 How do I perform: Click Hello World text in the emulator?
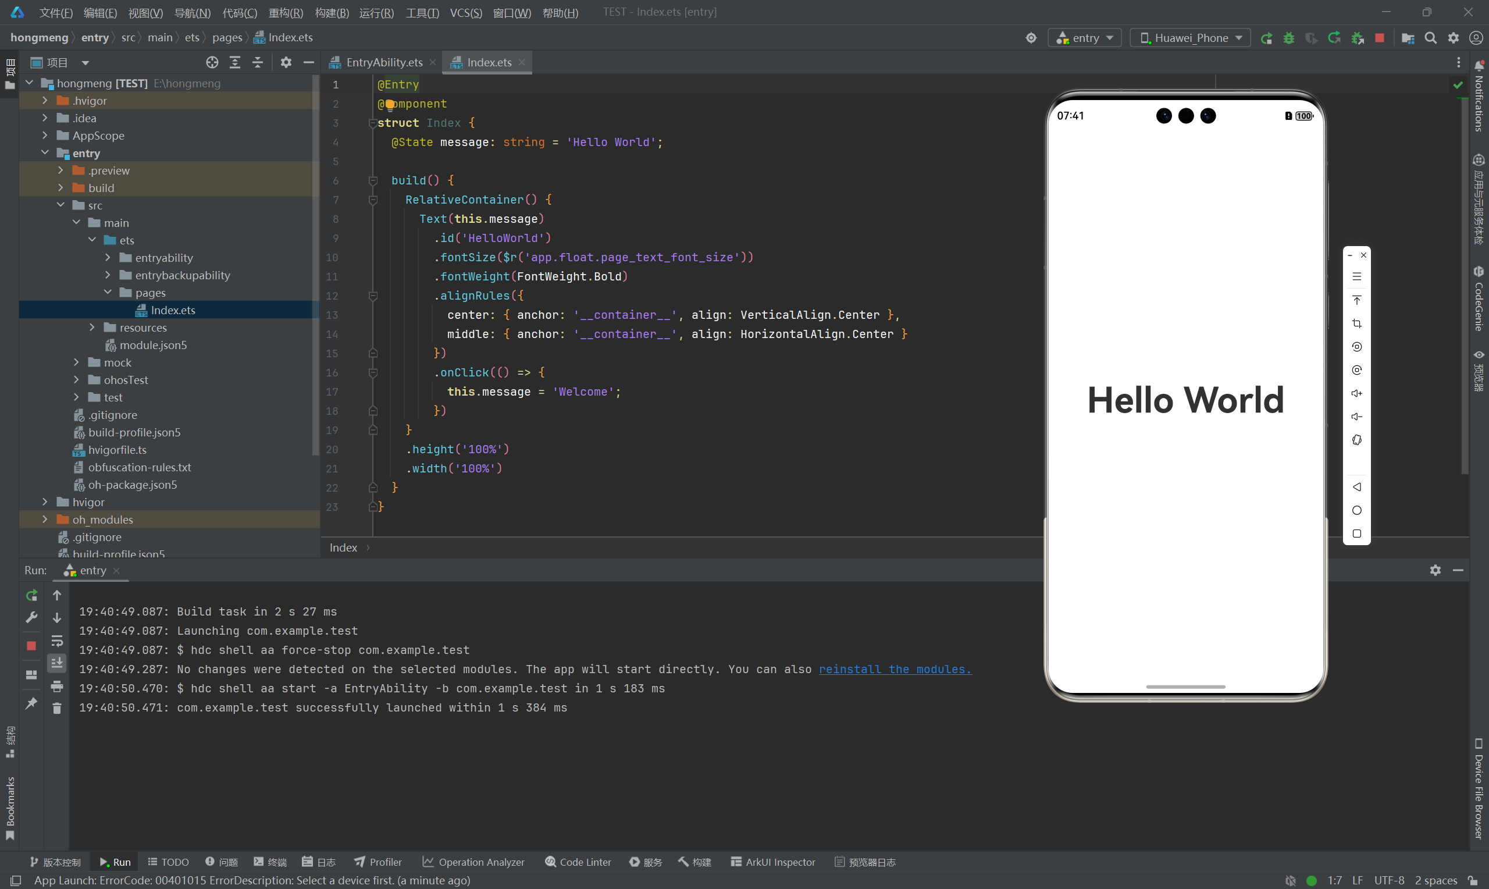1185,400
